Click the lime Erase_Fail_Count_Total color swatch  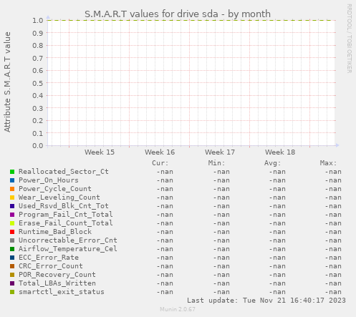12,223
